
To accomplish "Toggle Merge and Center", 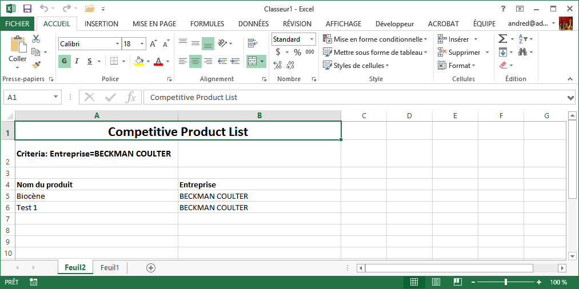I will click(x=252, y=61).
